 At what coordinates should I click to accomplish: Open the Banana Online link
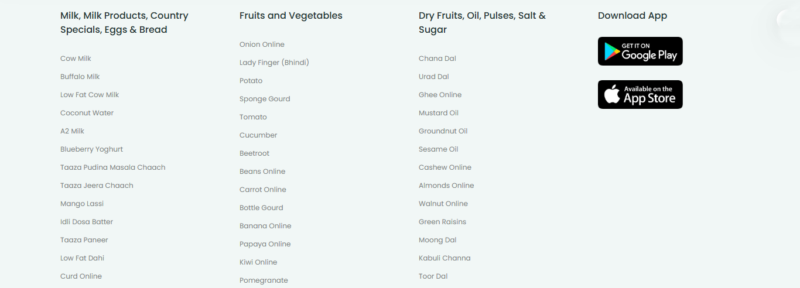point(265,226)
